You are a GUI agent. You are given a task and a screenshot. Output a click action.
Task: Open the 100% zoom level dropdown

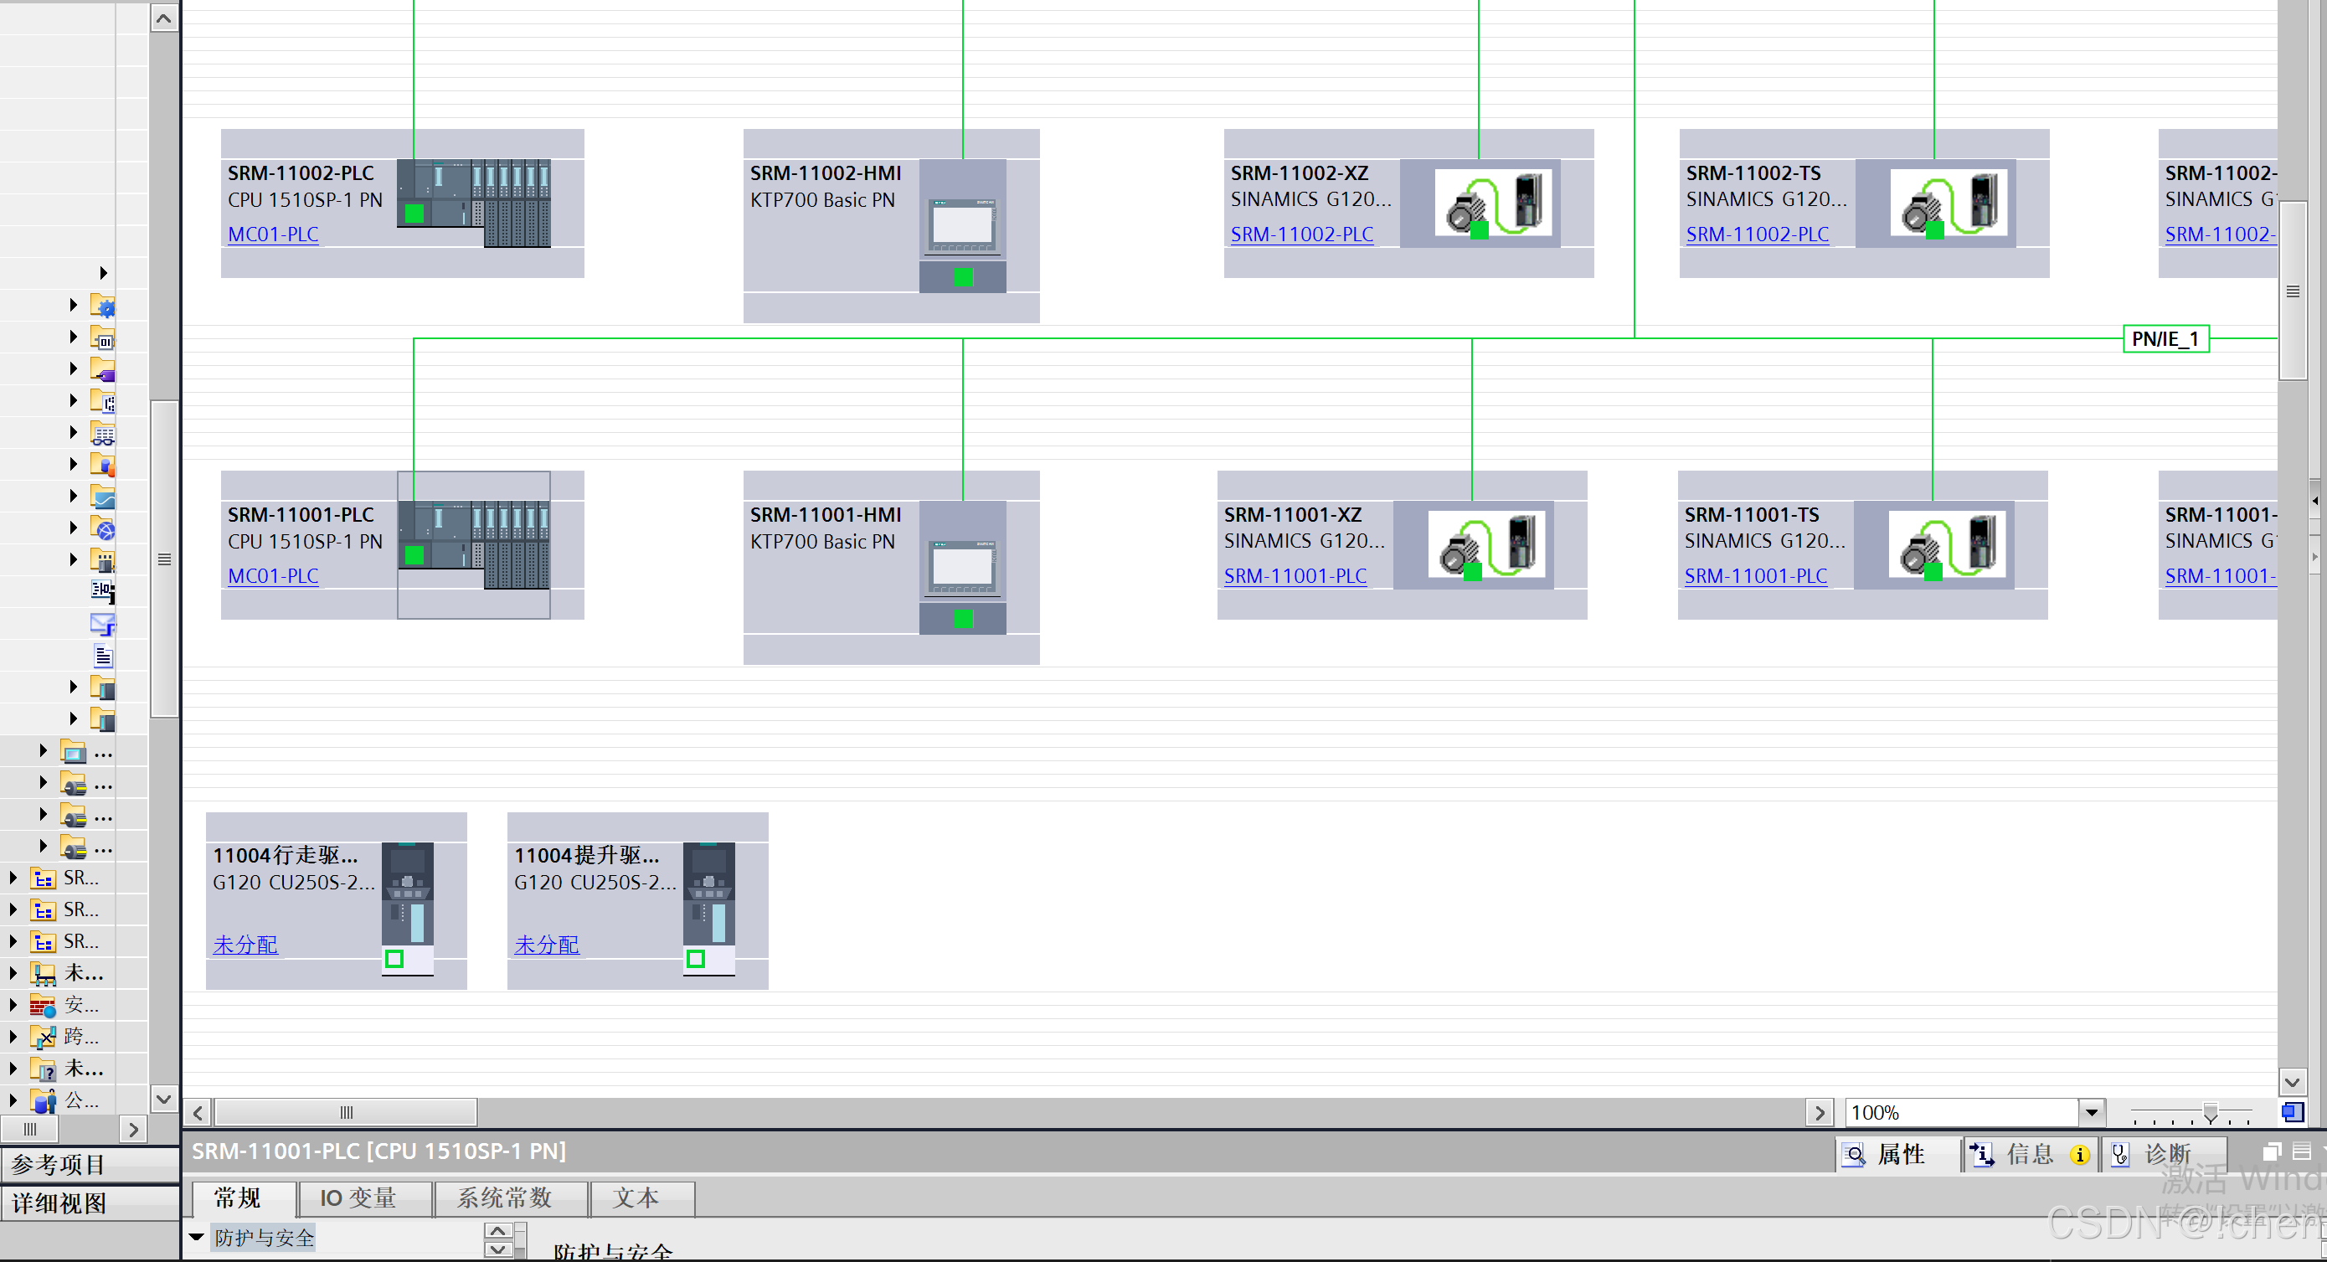pyautogui.click(x=2091, y=1112)
